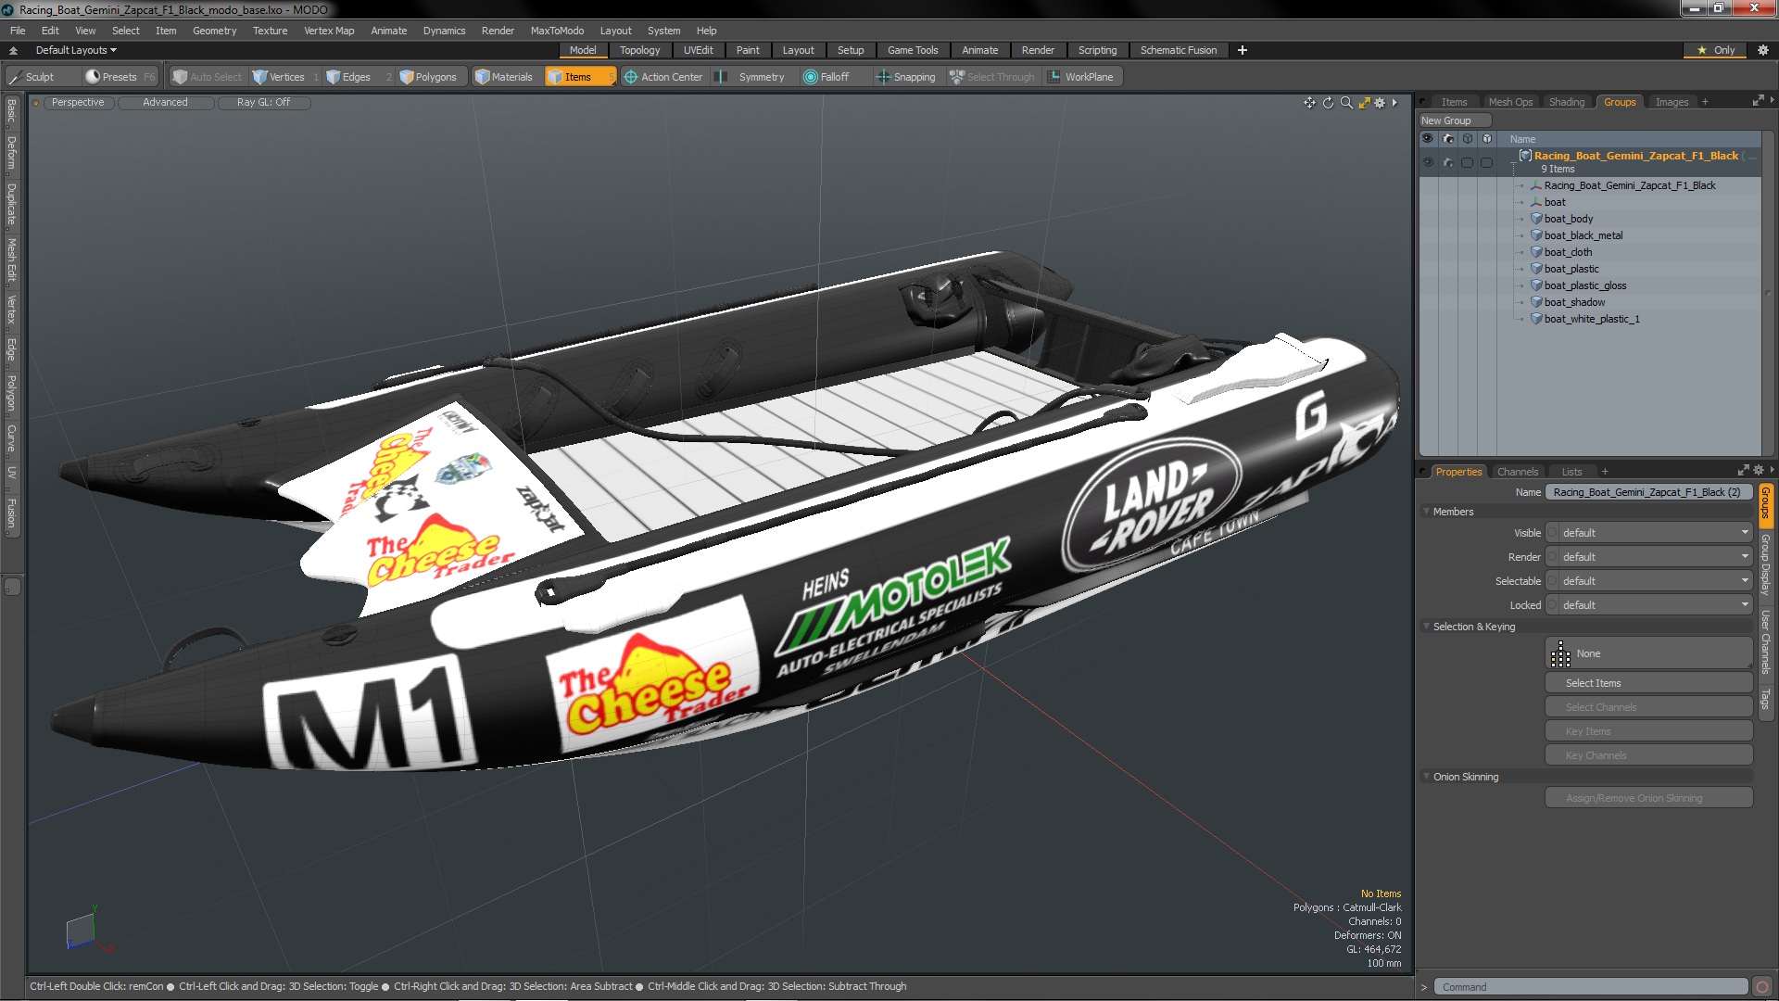
Task: Toggle visibility eye for Racing_Boat group
Action: tap(1428, 162)
